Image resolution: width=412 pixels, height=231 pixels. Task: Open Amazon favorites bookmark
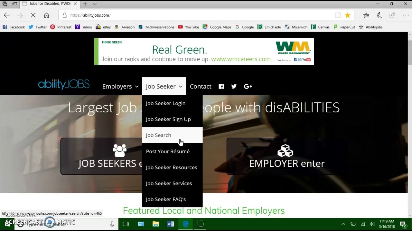click(124, 27)
